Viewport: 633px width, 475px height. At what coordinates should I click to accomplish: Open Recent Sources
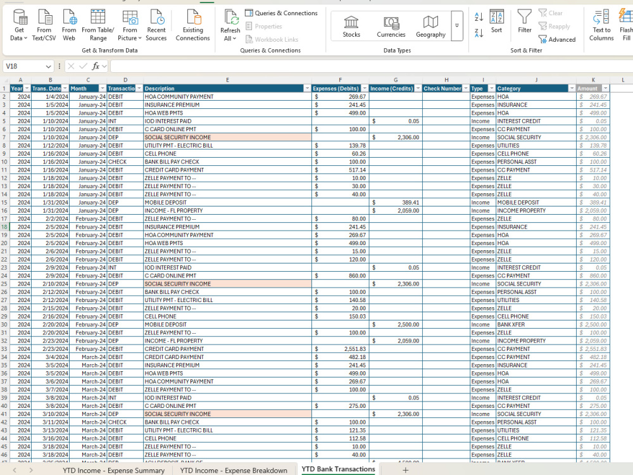pyautogui.click(x=156, y=25)
